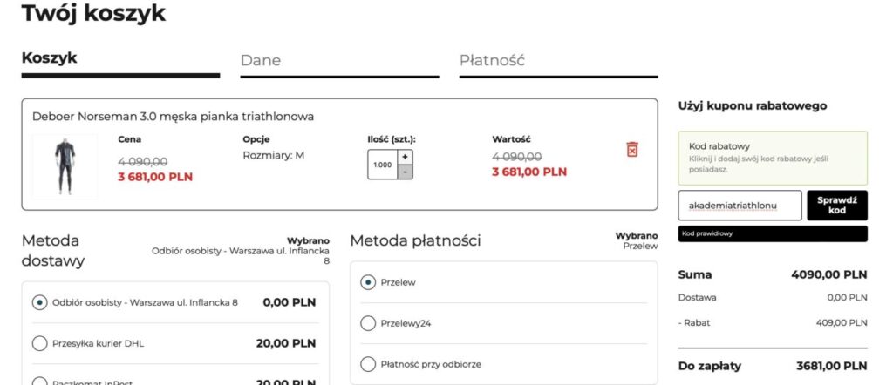Viewport: 893px width, 385px height.
Task: Select the Przelew payment method
Action: click(x=368, y=282)
